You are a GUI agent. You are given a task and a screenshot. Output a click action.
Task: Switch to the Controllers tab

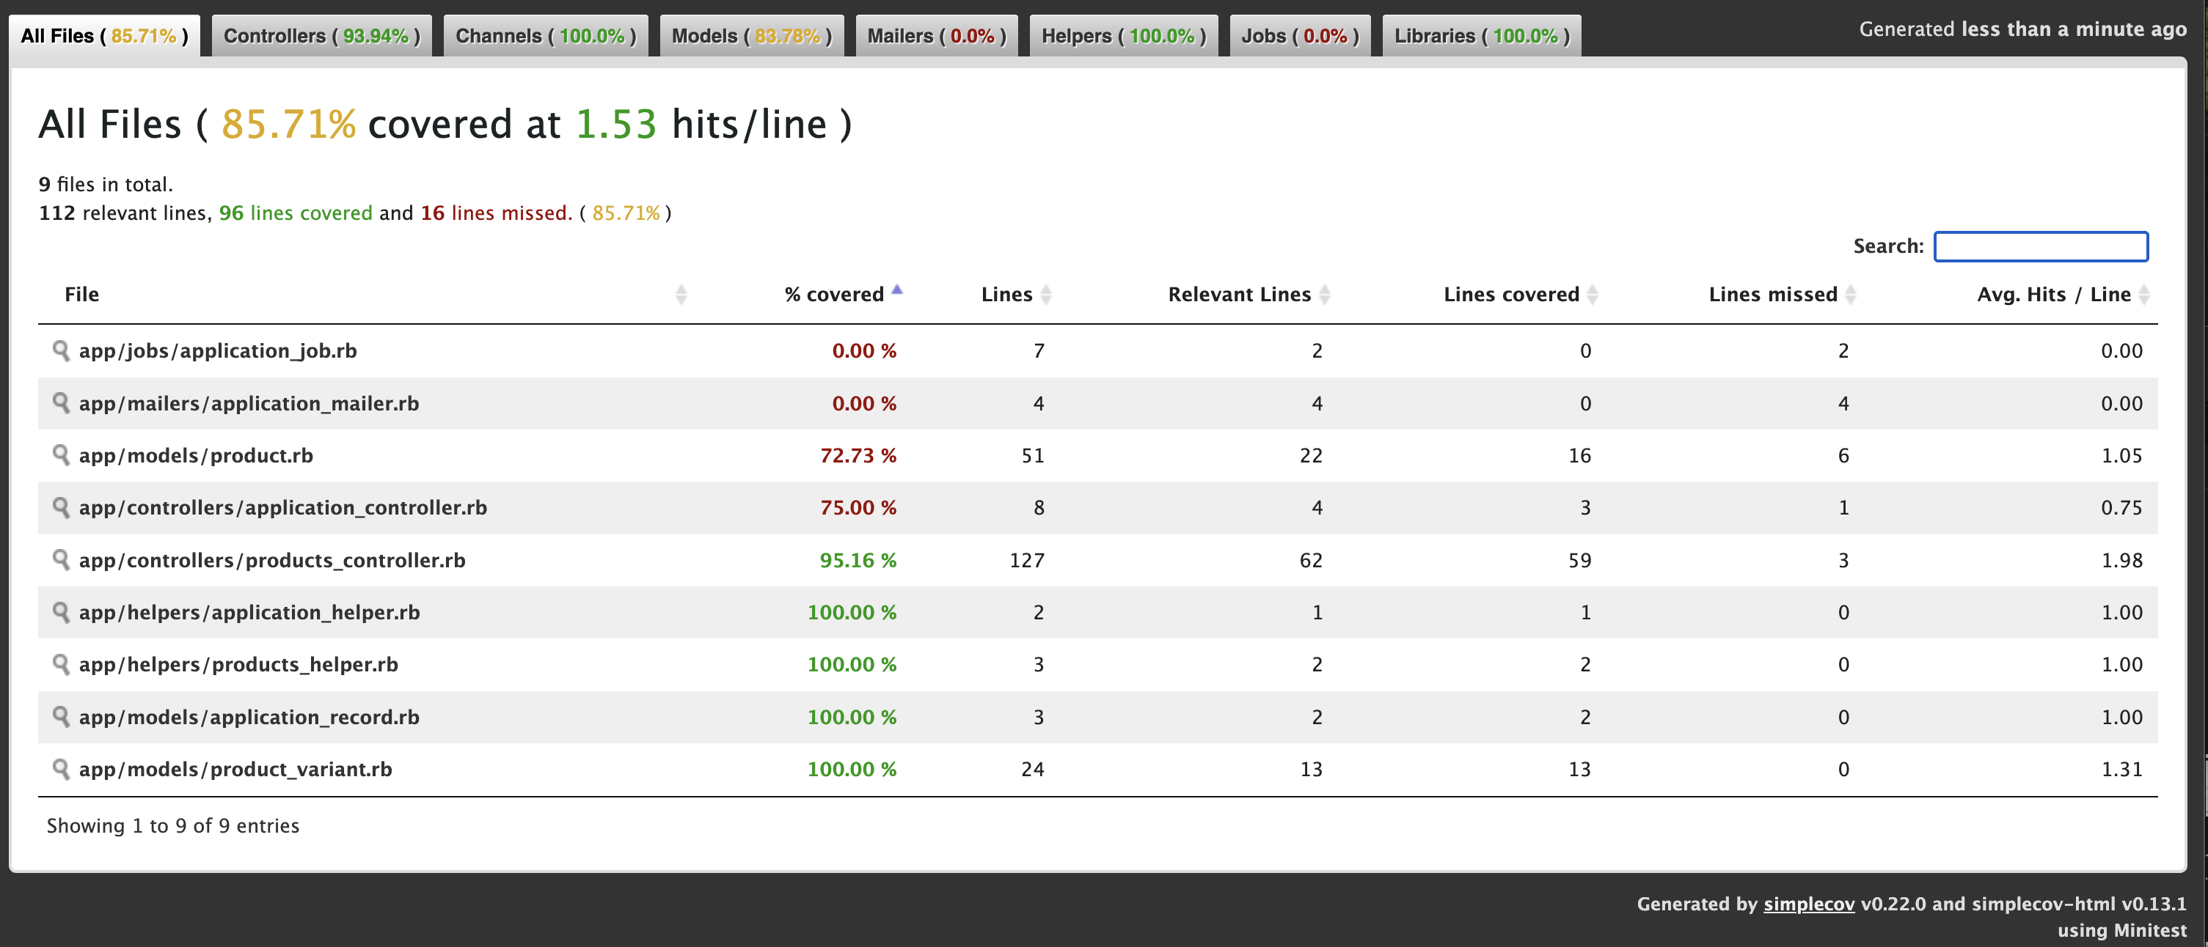321,36
